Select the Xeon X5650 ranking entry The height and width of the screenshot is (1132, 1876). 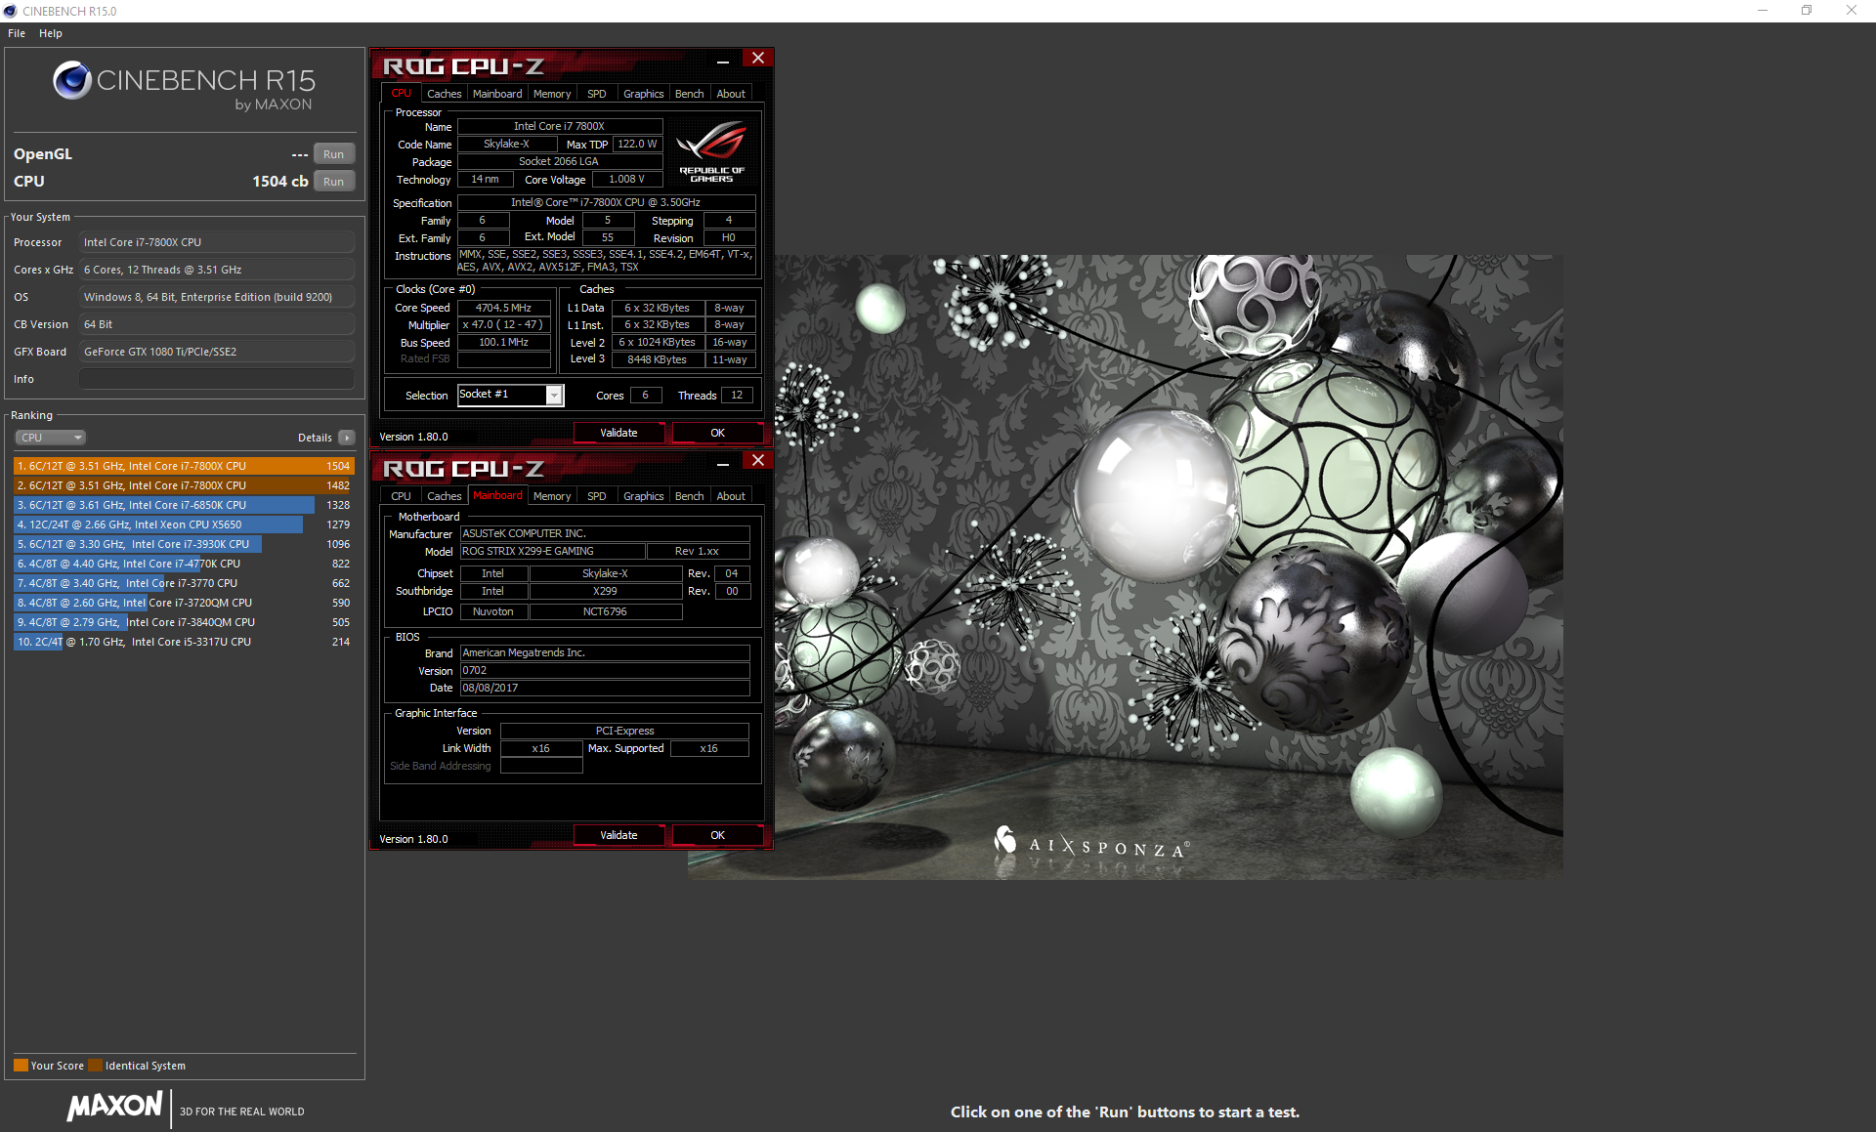(x=184, y=524)
